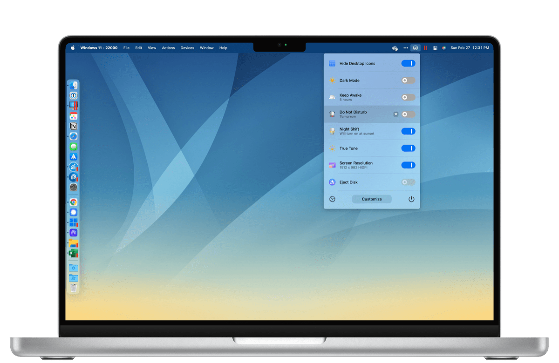
Task: Click the Do Not Disturb bell icon
Action: (332, 114)
